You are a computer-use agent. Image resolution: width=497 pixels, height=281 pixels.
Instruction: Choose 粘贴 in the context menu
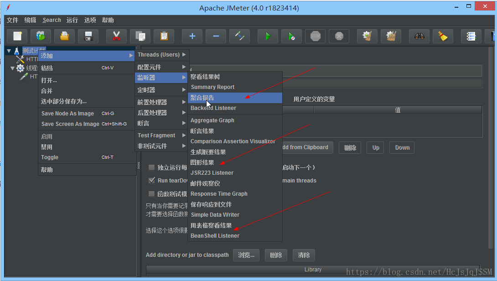tap(87, 68)
